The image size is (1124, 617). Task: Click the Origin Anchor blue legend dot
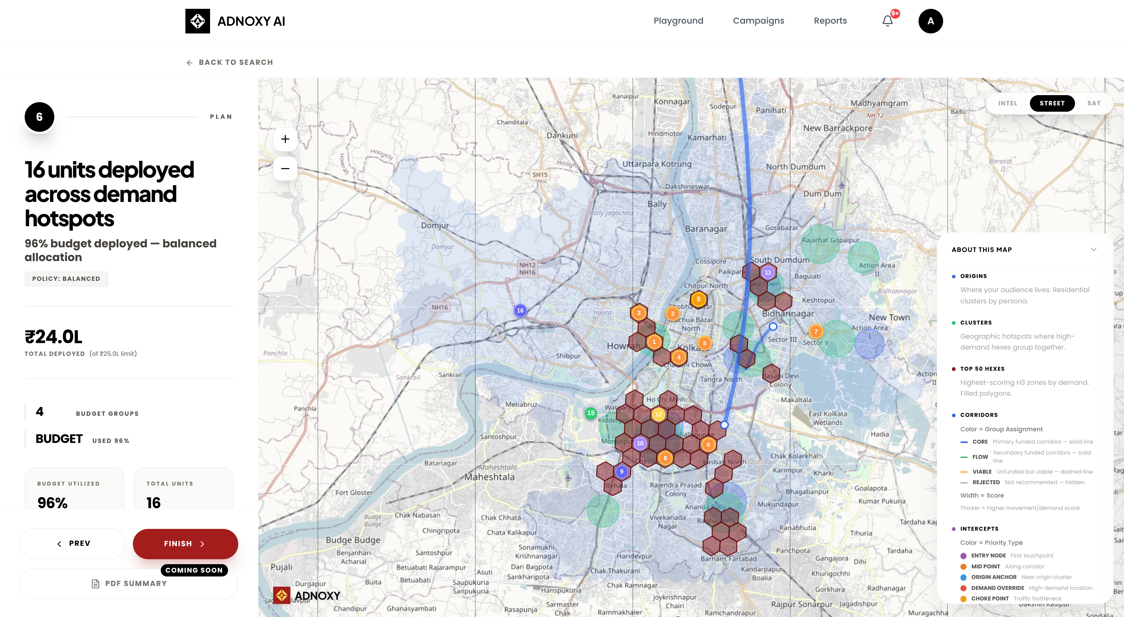tap(963, 577)
